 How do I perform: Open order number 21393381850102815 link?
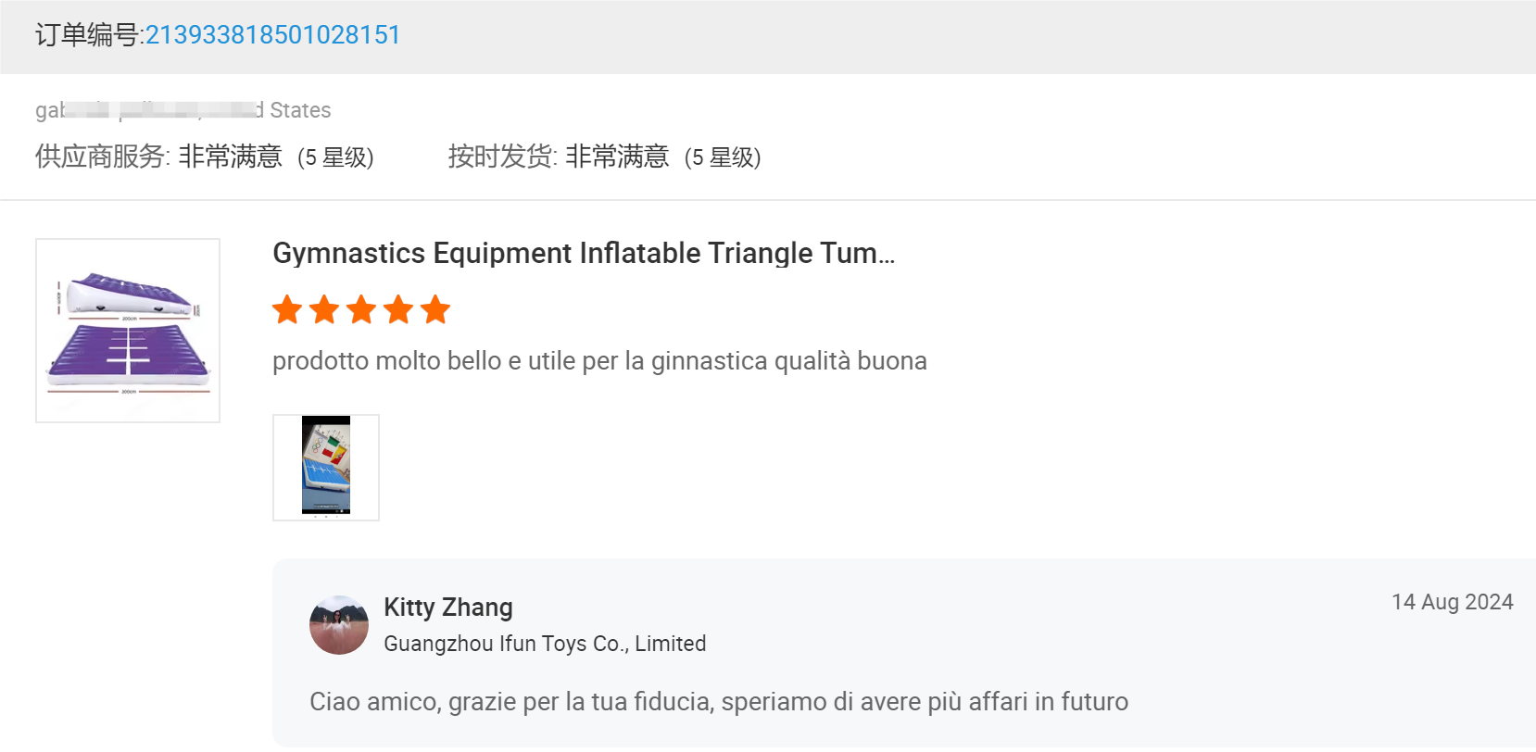pyautogui.click(x=273, y=35)
